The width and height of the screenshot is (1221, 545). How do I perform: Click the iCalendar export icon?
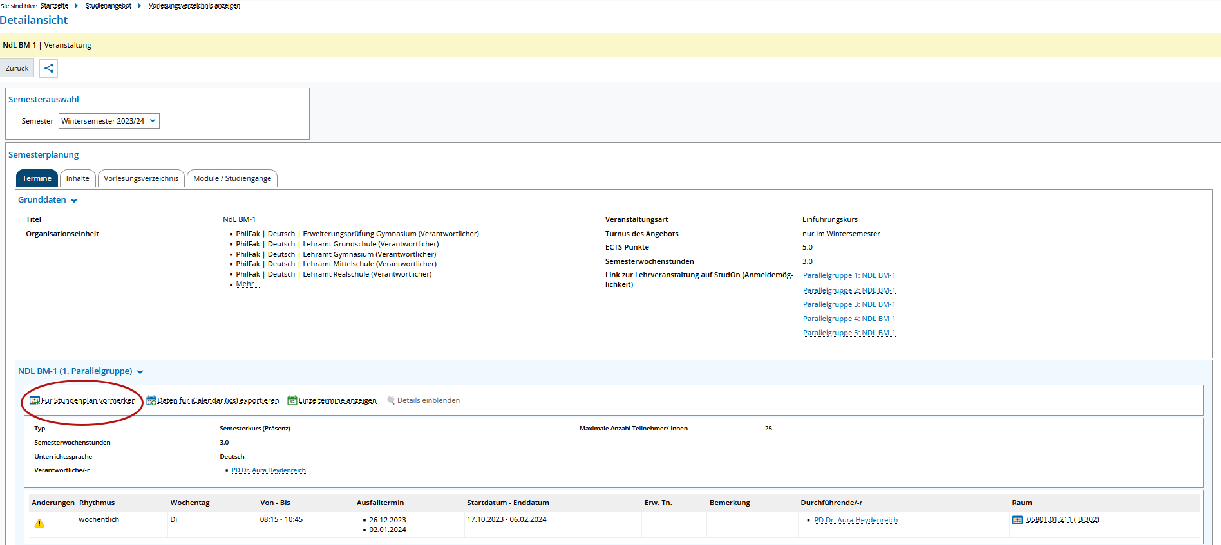click(x=151, y=401)
